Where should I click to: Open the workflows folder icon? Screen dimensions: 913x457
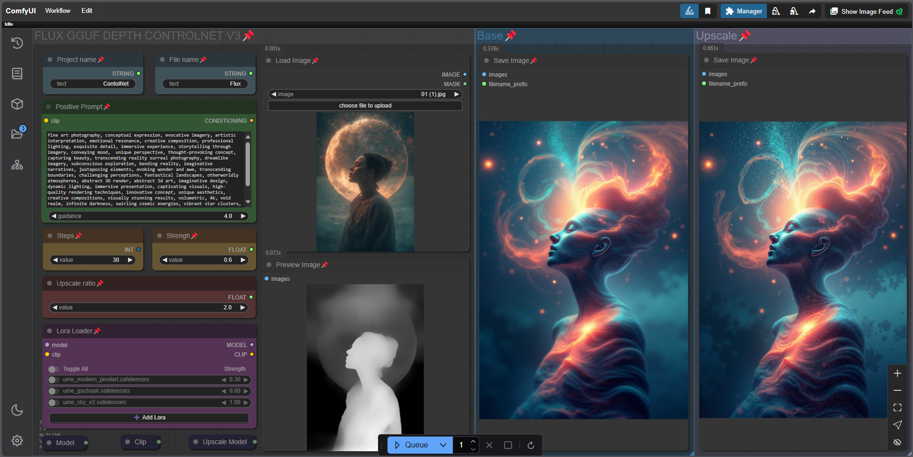(x=17, y=134)
